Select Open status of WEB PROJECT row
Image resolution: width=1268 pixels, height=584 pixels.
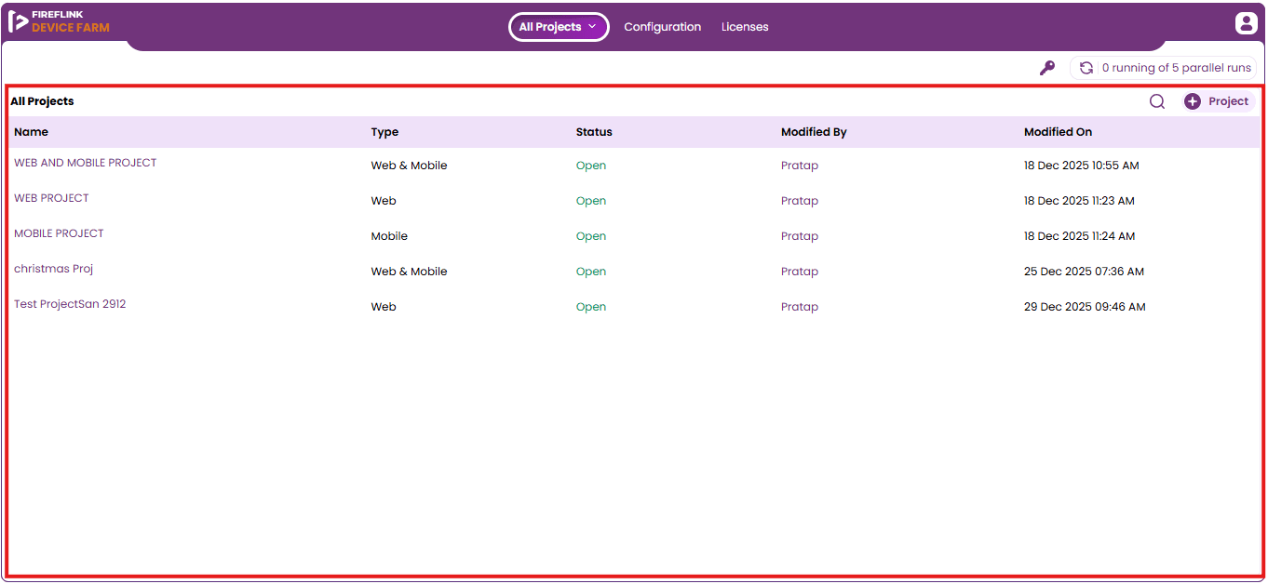coord(591,201)
